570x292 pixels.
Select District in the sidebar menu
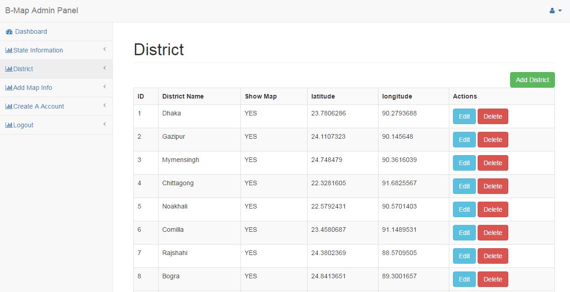click(56, 69)
